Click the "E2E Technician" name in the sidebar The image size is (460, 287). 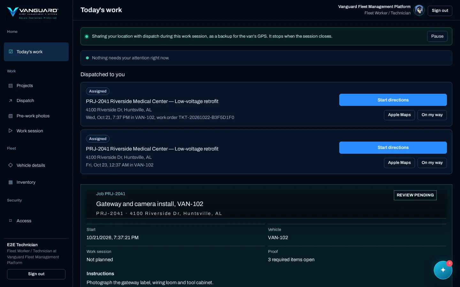[22, 245]
